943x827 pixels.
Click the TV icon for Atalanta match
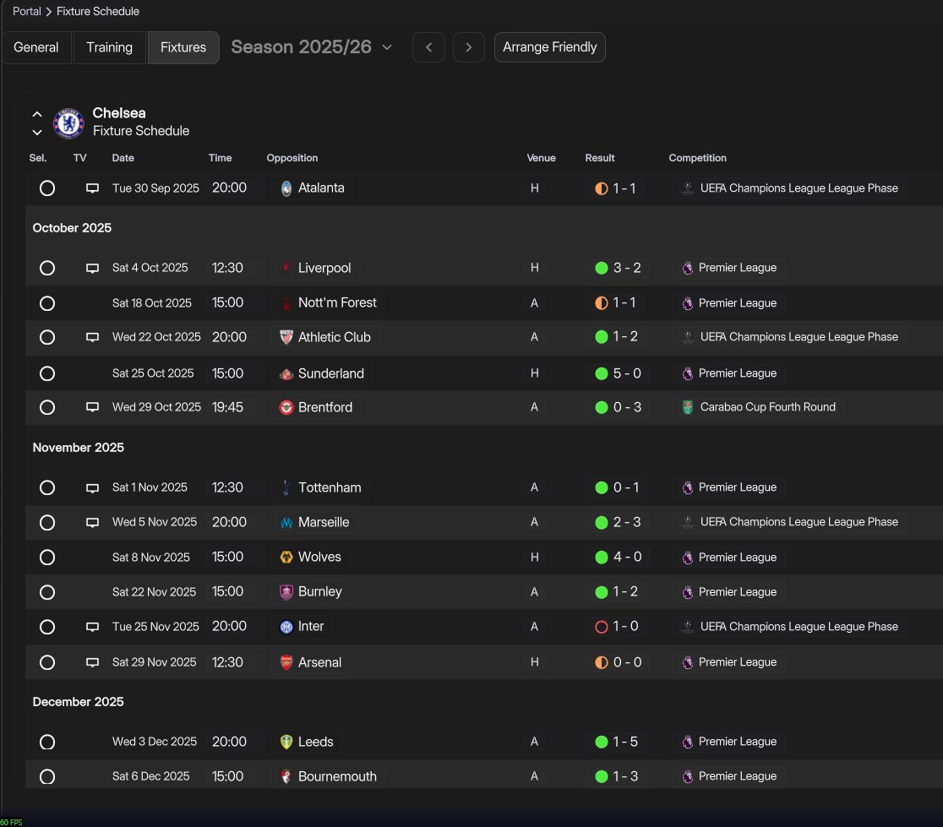[92, 188]
